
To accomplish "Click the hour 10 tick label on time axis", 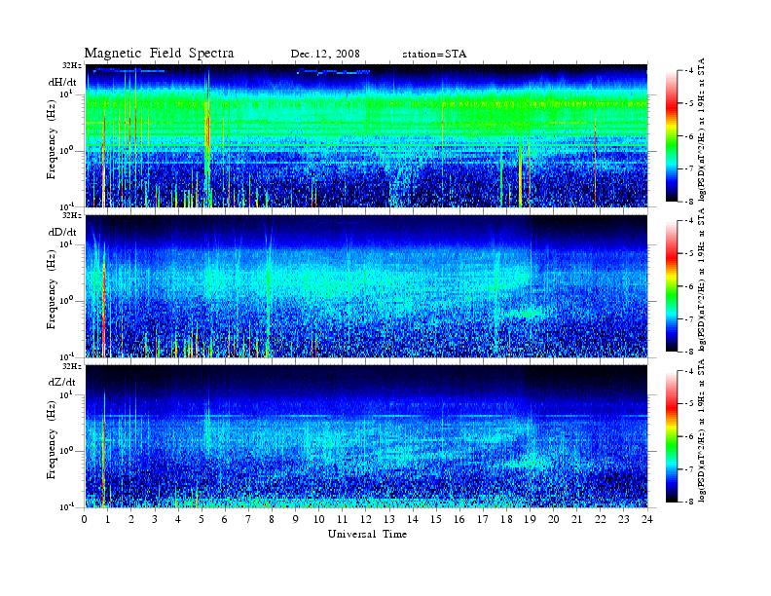I will [318, 519].
